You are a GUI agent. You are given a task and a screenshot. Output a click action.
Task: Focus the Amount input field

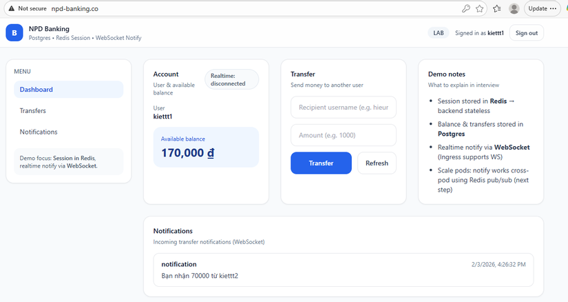click(344, 135)
